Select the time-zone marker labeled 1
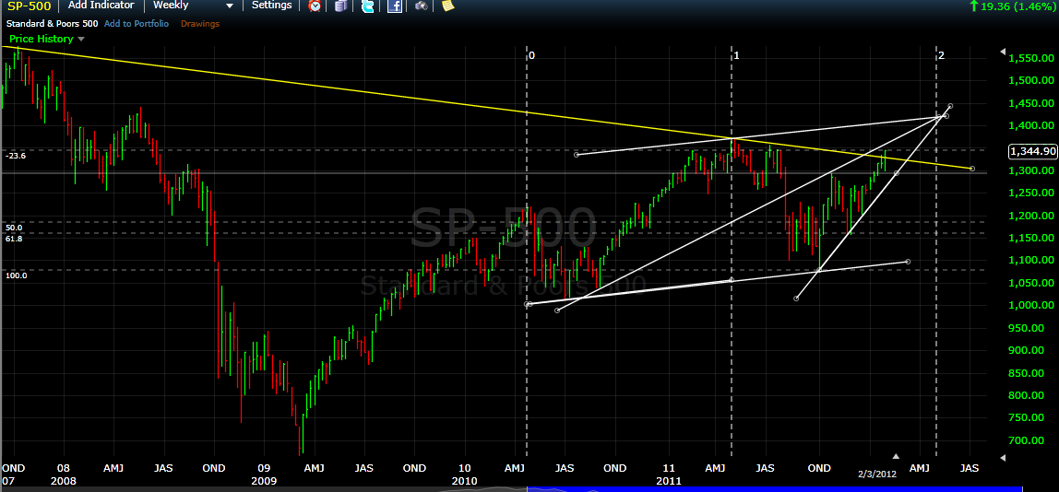The image size is (1059, 492). click(737, 55)
